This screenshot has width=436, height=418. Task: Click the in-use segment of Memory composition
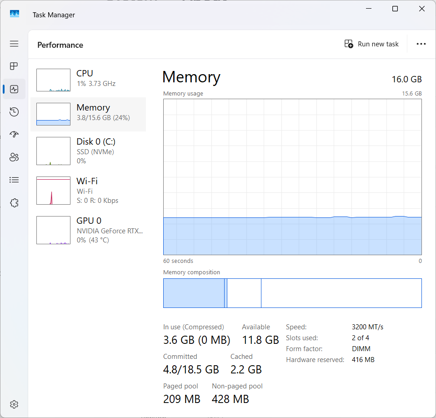193,293
